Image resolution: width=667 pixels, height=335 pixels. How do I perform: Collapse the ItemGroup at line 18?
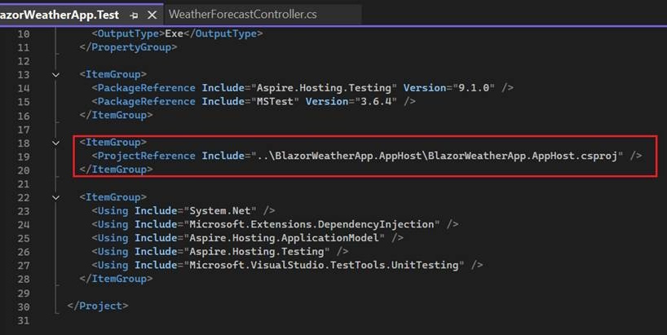55,142
